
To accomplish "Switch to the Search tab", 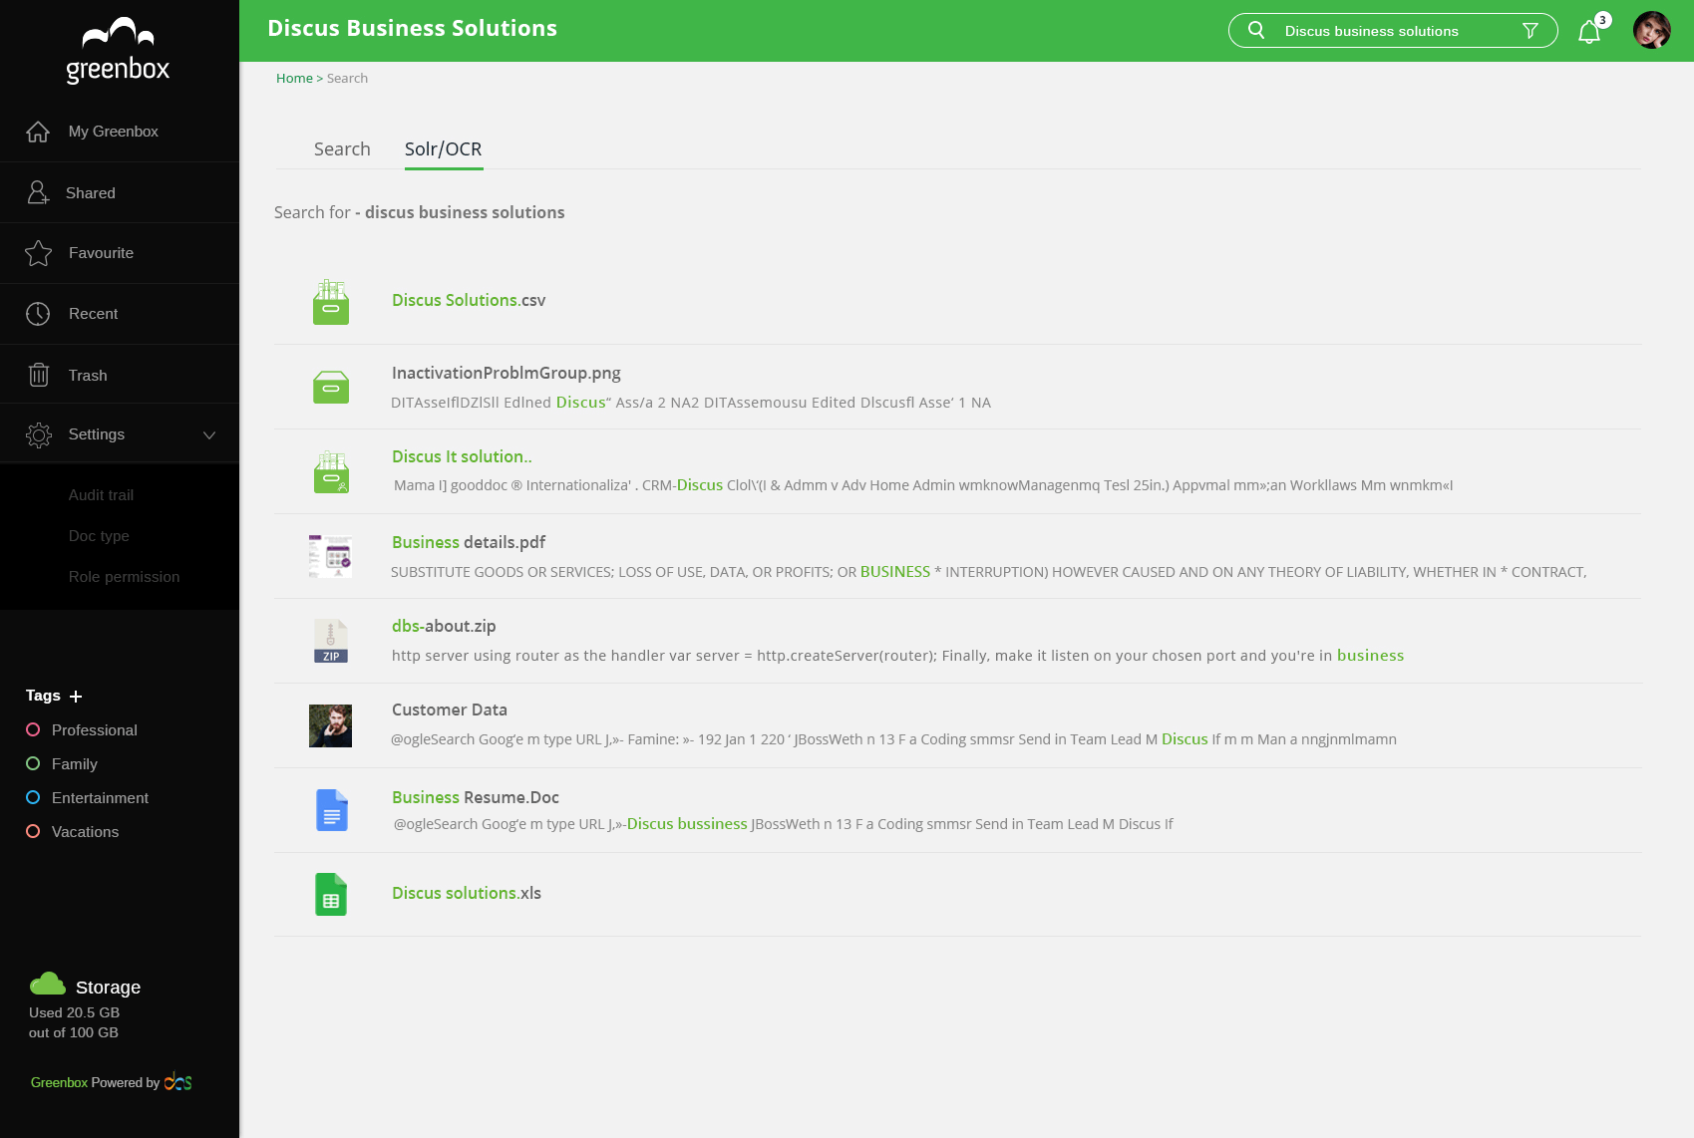I will tap(342, 149).
